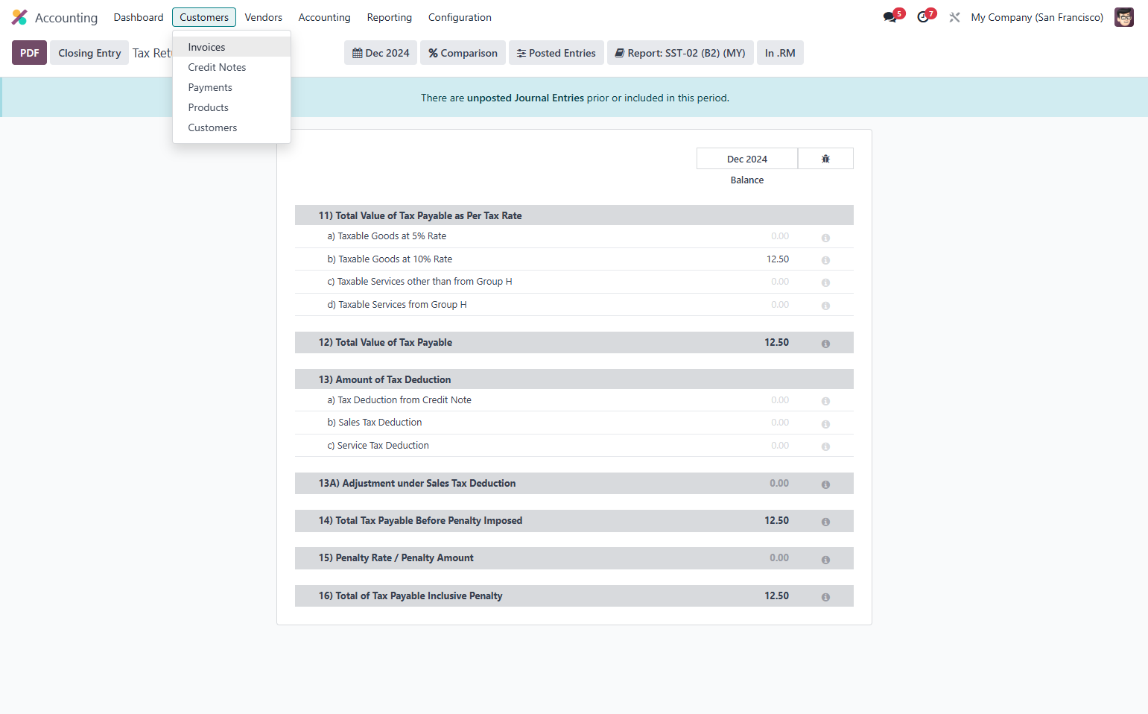The width and height of the screenshot is (1148, 714).
Task: Click the bug icon beside Dec 2024 column
Action: tap(825, 159)
